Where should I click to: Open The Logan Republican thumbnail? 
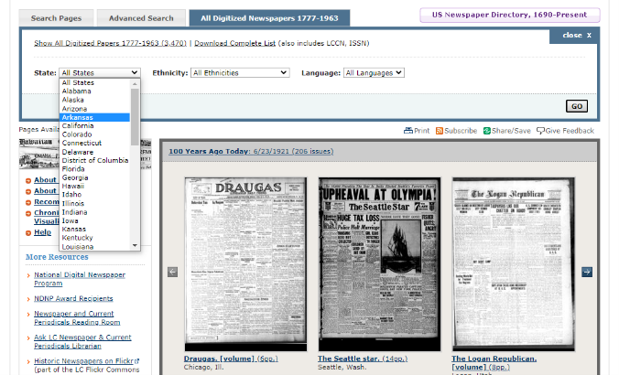click(514, 263)
